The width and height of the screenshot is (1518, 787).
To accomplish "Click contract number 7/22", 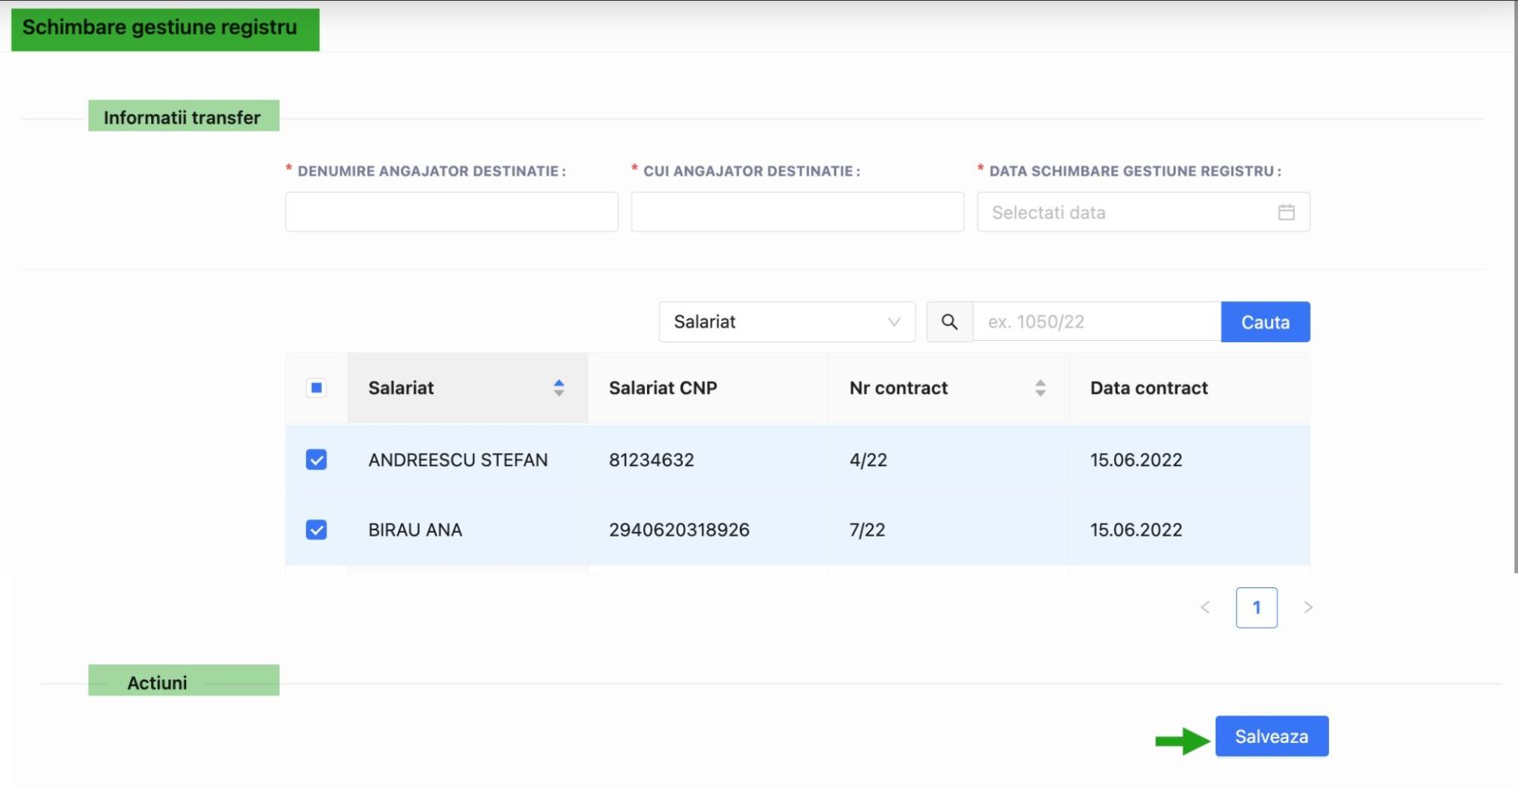I will [x=867, y=530].
